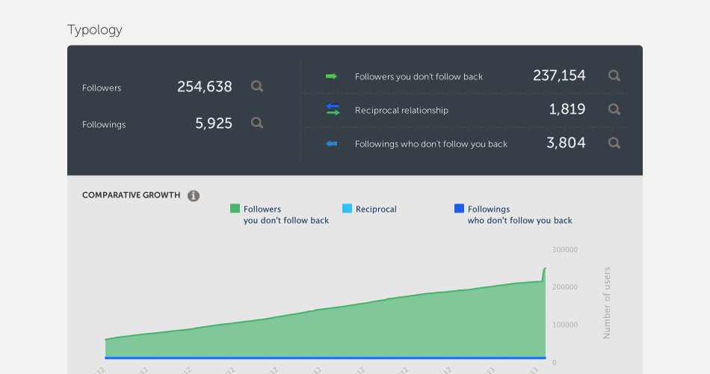Open search for Reciprocal relationship row
This screenshot has width=710, height=374.
[x=614, y=109]
